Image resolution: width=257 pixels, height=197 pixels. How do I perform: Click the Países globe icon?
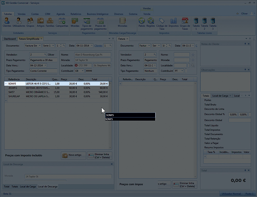pos(142,22)
